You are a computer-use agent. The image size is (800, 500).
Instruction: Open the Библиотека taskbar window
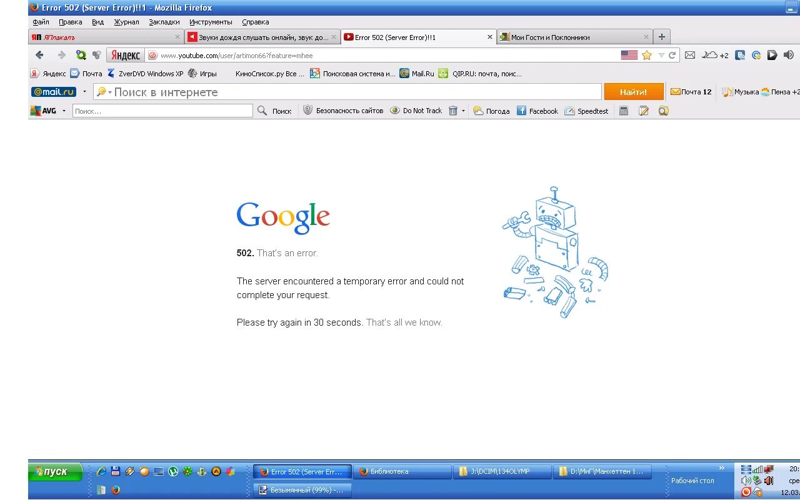click(402, 472)
